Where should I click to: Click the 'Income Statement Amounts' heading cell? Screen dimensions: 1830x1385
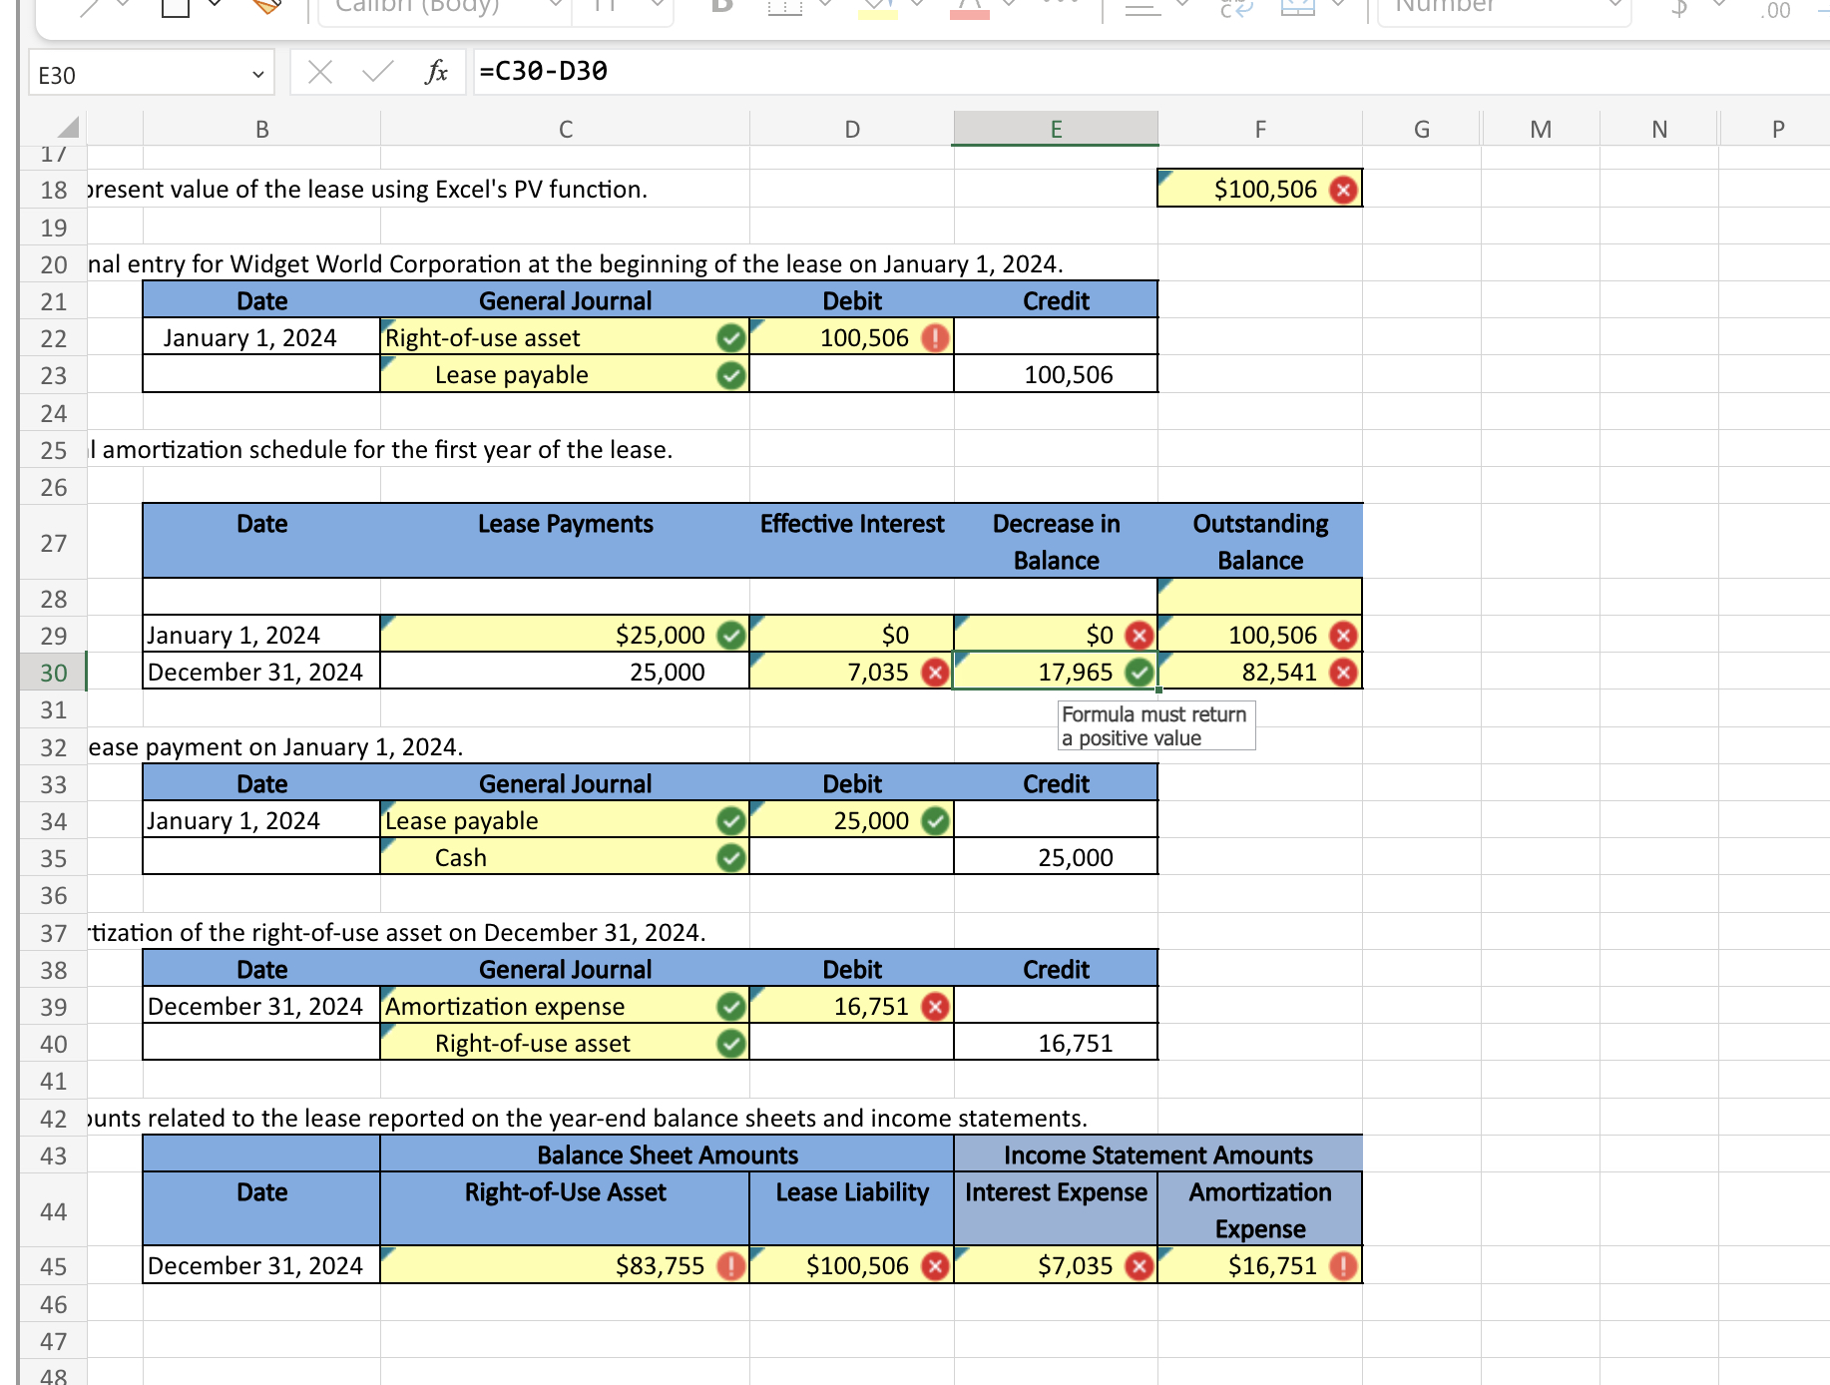click(1158, 1154)
